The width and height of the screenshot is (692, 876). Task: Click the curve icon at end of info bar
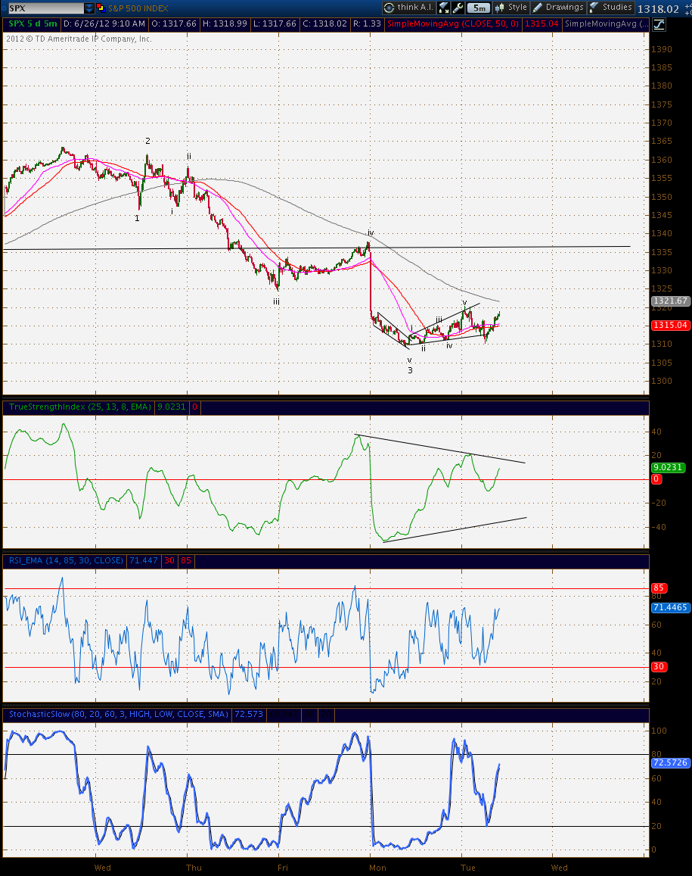659,24
